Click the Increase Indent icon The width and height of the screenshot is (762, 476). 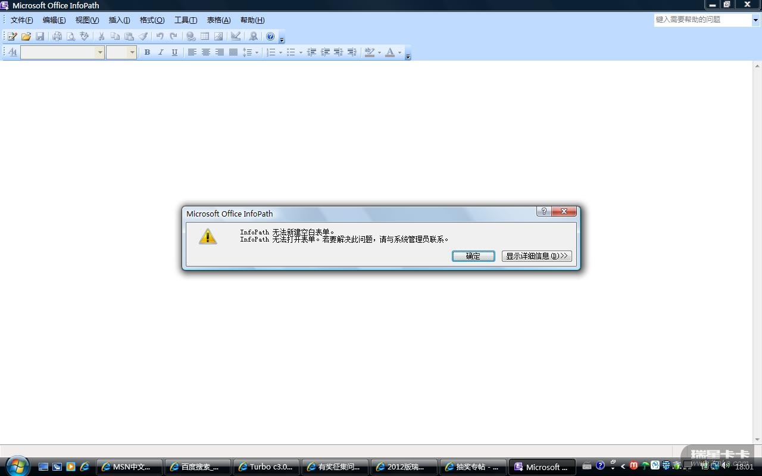(x=325, y=52)
